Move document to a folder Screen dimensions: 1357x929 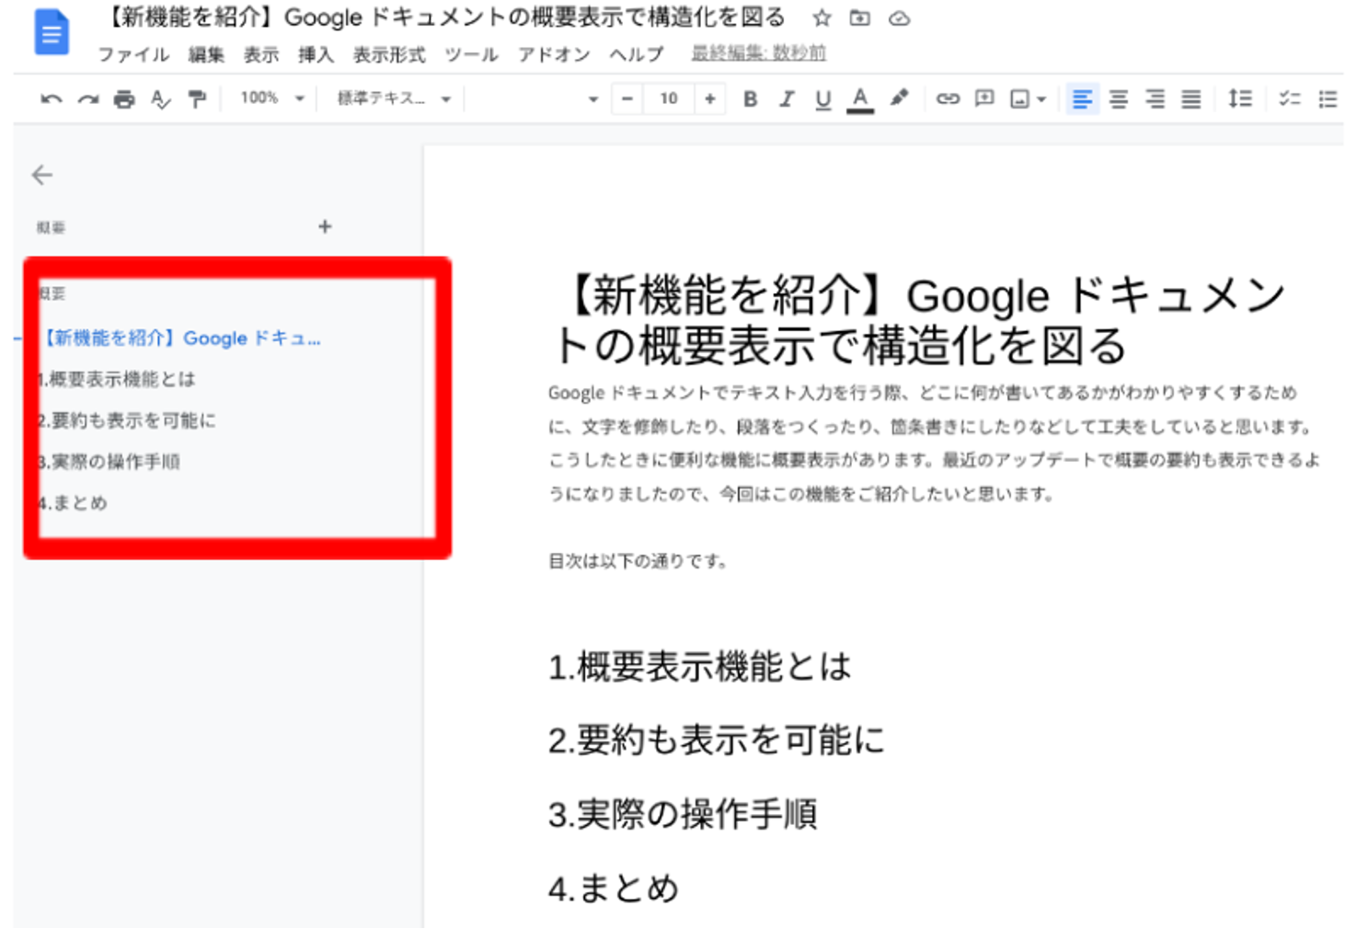pyautogui.click(x=860, y=17)
